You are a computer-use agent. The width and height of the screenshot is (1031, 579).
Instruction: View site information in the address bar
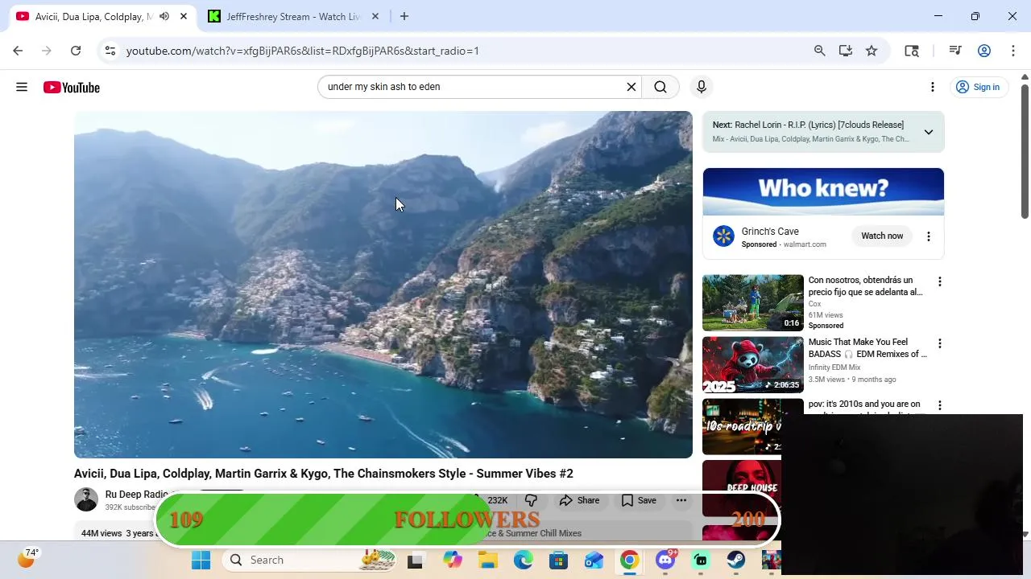click(x=111, y=51)
